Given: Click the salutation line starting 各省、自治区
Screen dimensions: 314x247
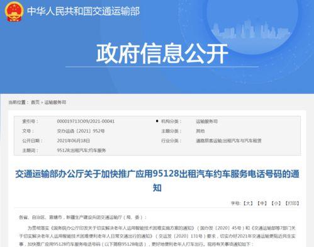Looking at the screenshot, I should (83, 217).
